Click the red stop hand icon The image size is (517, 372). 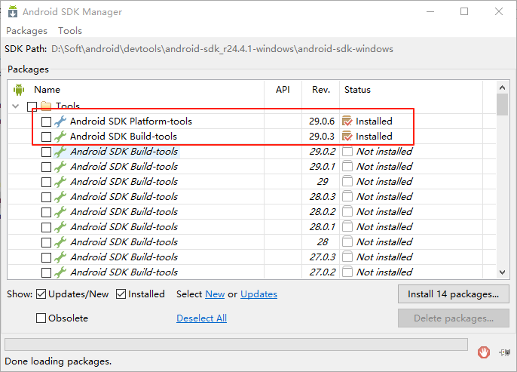click(484, 352)
